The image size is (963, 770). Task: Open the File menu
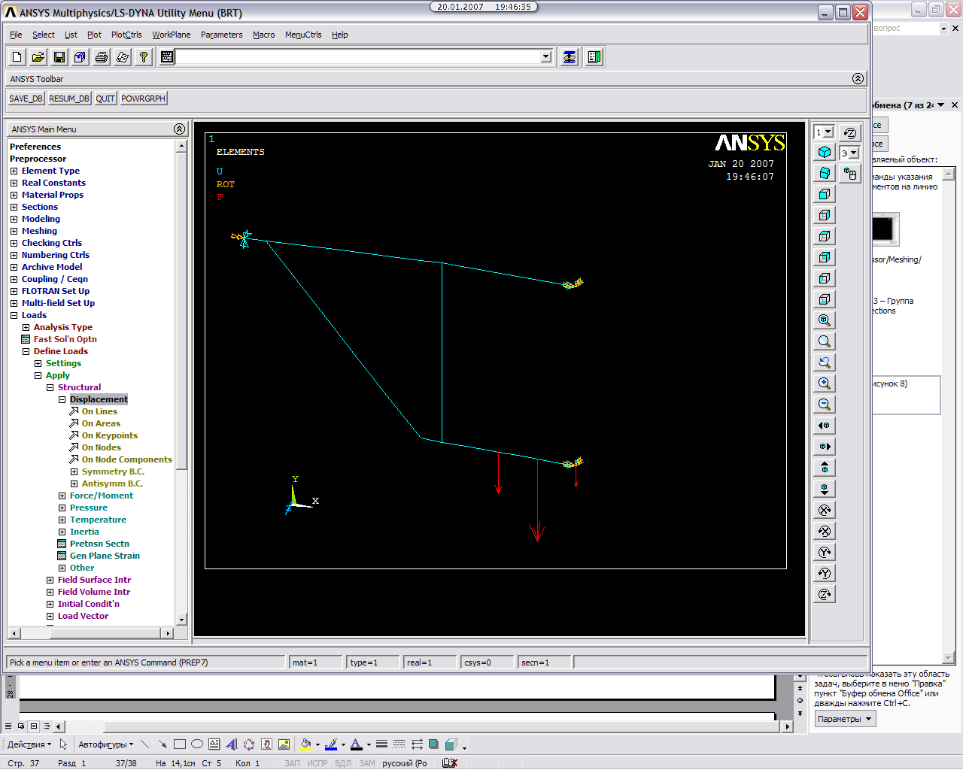click(x=16, y=35)
